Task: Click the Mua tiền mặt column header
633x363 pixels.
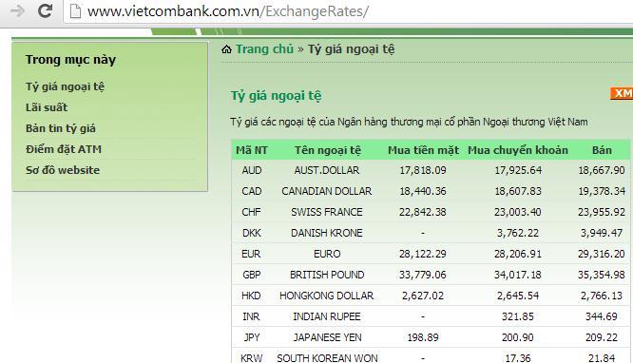Action: click(x=423, y=150)
